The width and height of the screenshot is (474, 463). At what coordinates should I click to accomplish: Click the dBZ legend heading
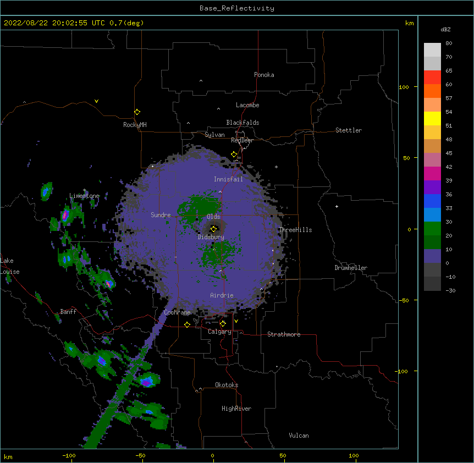(x=445, y=29)
